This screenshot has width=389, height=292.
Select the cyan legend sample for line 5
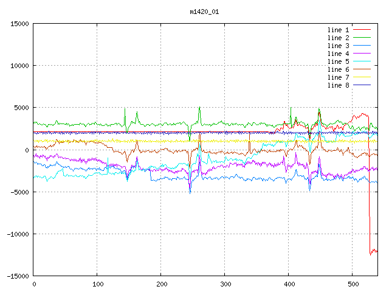tap(362, 61)
